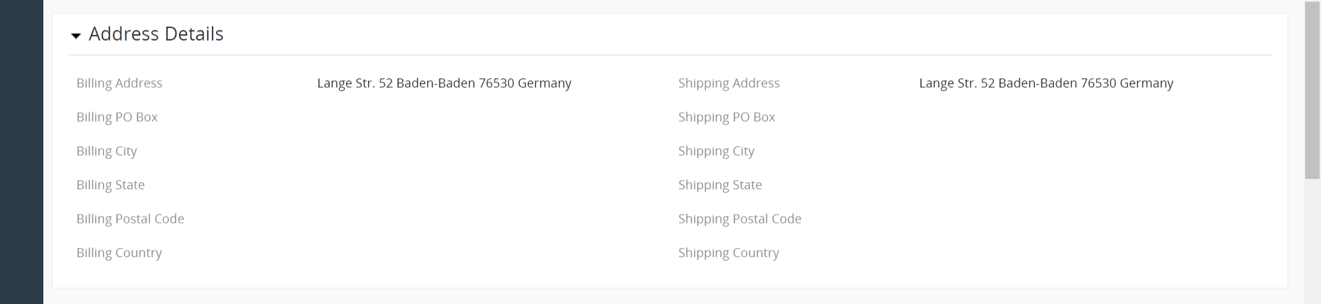The height and width of the screenshot is (304, 1321).
Task: Click the Billing Address value text
Action: click(x=444, y=83)
